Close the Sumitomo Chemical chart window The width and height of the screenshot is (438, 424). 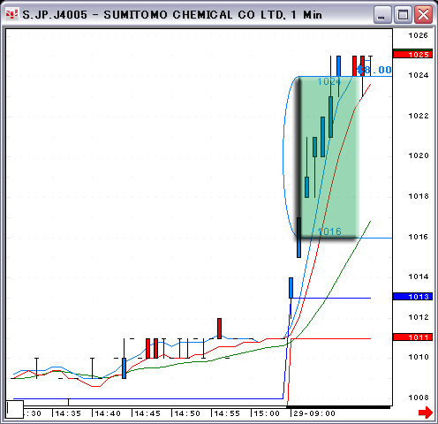(x=423, y=14)
